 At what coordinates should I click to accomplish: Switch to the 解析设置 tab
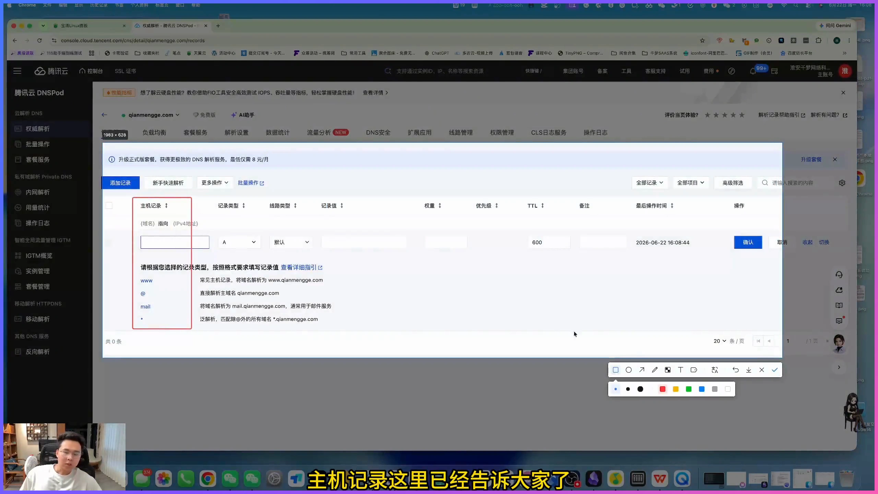[x=236, y=132]
